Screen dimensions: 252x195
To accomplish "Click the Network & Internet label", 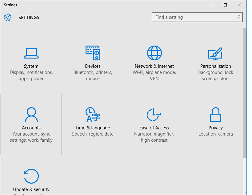I will pos(154,66).
